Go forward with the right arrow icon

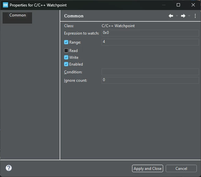[x=183, y=16]
